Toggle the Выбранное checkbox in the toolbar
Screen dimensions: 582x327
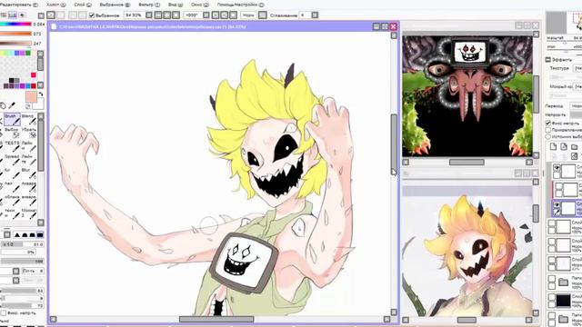92,15
